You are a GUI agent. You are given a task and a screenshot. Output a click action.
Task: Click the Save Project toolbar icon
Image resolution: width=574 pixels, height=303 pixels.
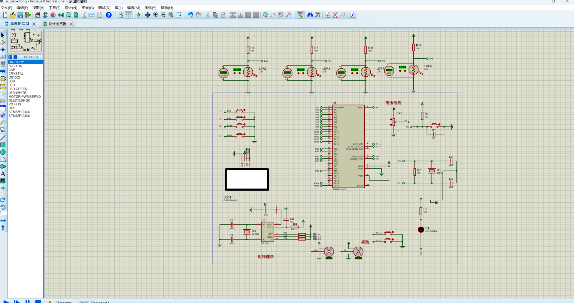pyautogui.click(x=20, y=15)
